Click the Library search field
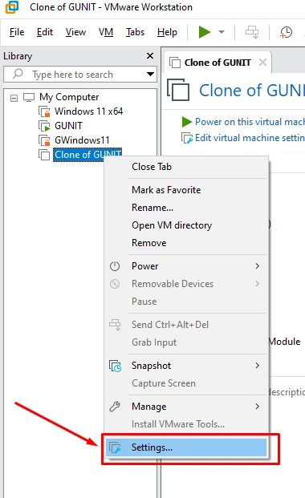Viewport: 305px width, 498px height. (80, 75)
